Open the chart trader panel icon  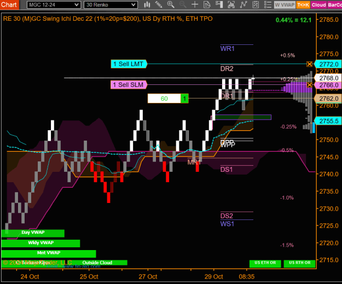pos(219,4)
